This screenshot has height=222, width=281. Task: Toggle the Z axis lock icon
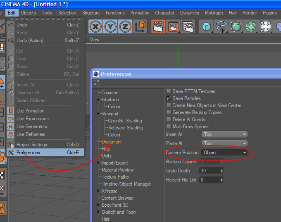pyautogui.click(x=125, y=27)
